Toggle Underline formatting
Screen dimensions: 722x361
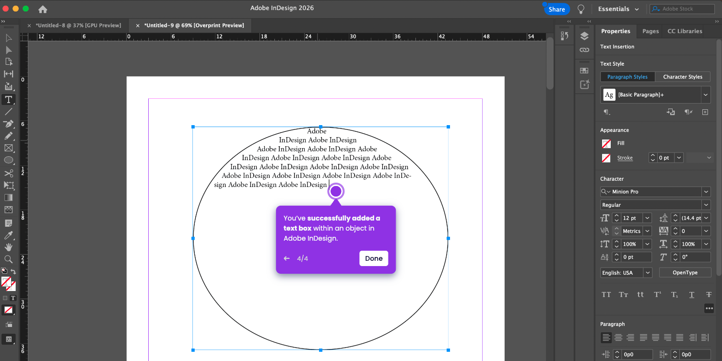tap(692, 294)
